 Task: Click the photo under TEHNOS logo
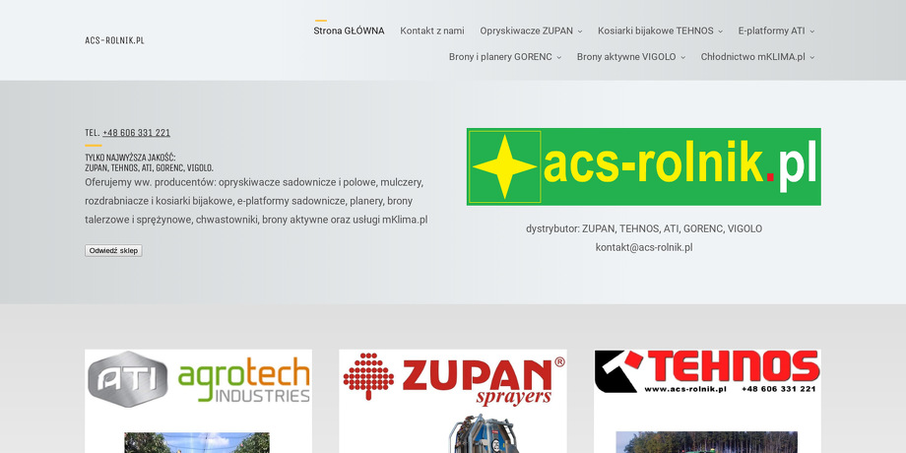707,442
